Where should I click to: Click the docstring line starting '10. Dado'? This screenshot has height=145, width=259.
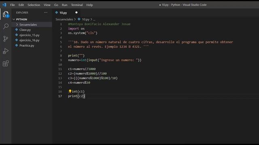tap(151, 42)
